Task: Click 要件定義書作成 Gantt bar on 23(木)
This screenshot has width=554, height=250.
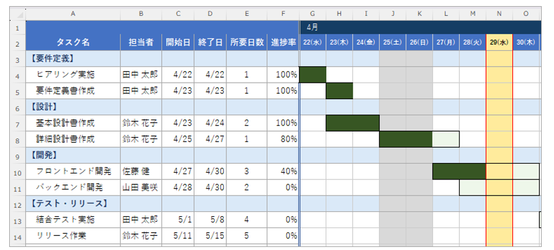Action: coord(339,91)
